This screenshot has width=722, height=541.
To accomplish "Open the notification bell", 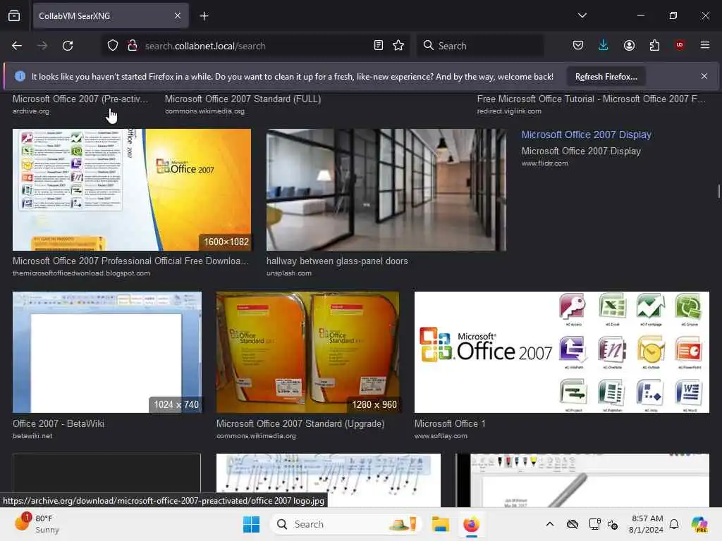I will point(674,524).
